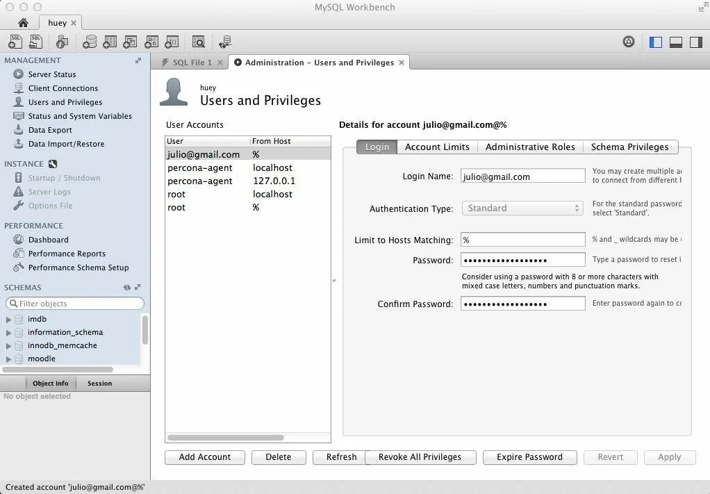This screenshot has width=710, height=494.
Task: Expand the information_schema schema
Action: pos(8,332)
